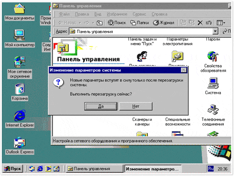
Task: Select the Специальные возможности label
Action: click(178, 122)
